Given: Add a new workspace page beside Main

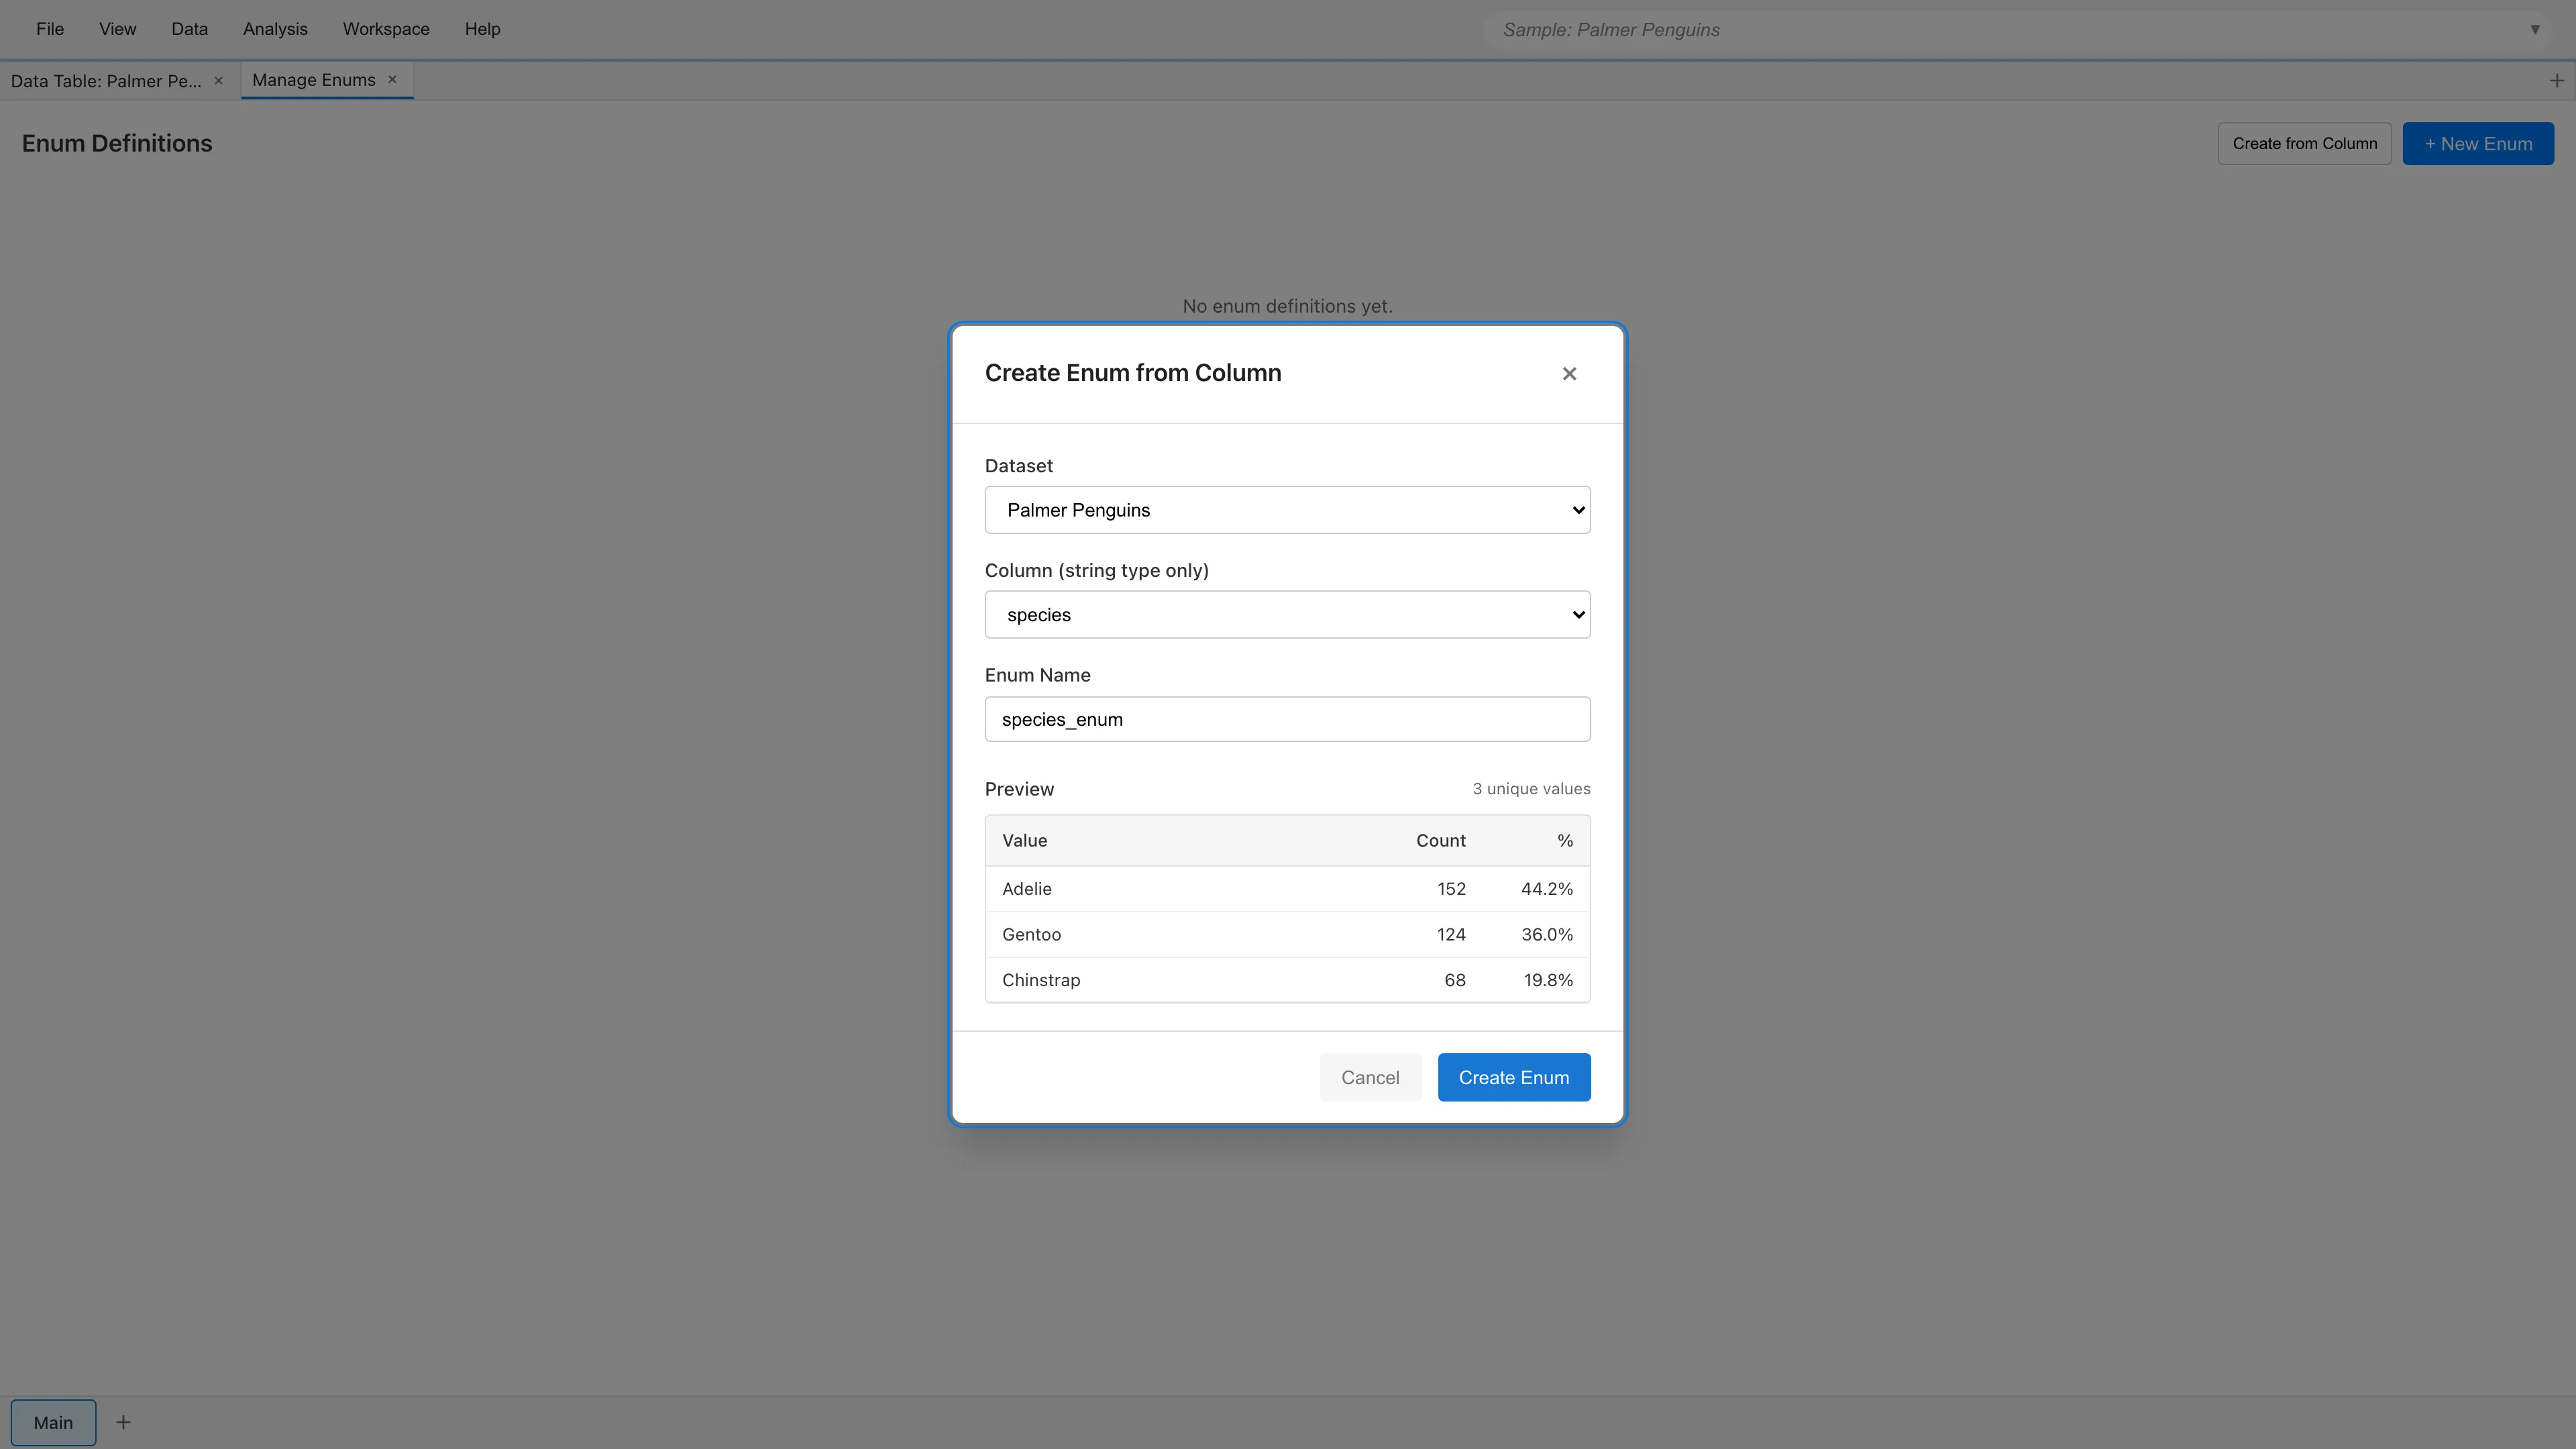Looking at the screenshot, I should (123, 1421).
